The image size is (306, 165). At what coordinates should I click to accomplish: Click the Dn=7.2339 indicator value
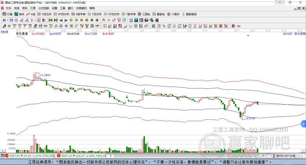[x=91, y=34]
